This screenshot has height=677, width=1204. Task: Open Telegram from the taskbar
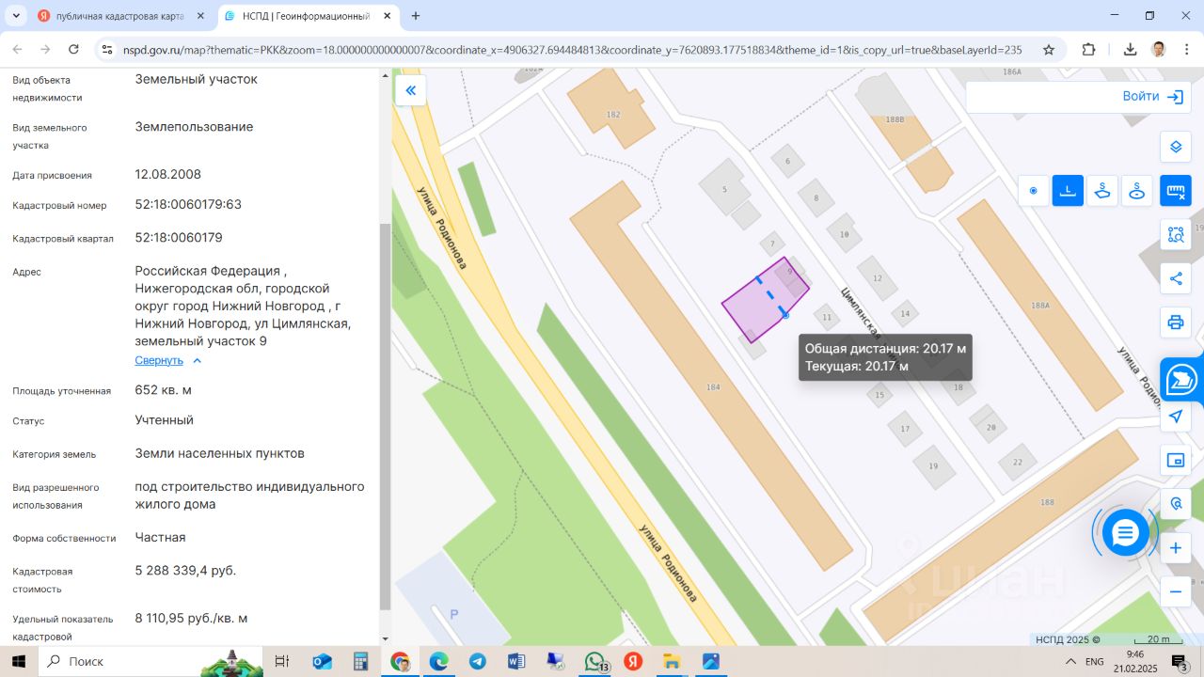478,661
